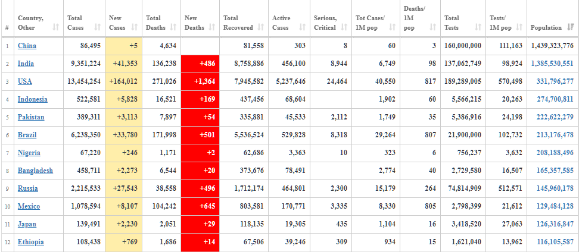Click Japan's population link 126,316,847

coord(555,224)
